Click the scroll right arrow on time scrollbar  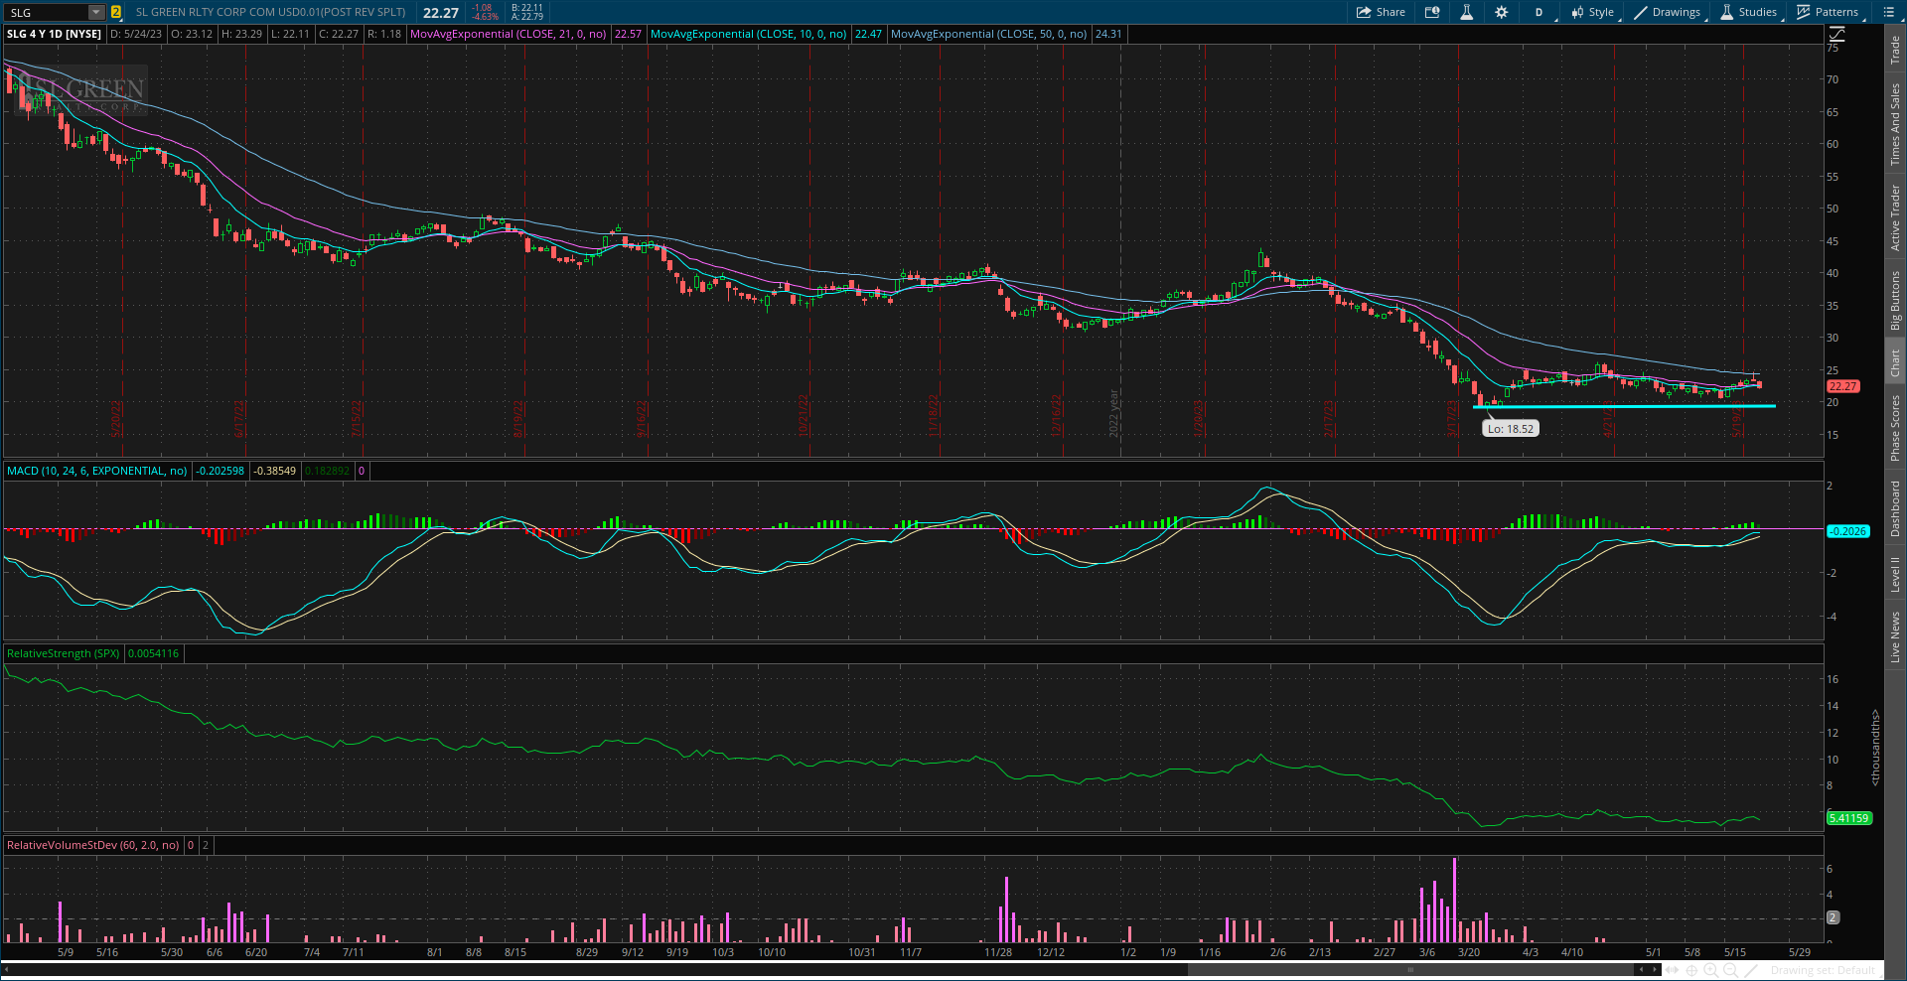(x=1655, y=969)
